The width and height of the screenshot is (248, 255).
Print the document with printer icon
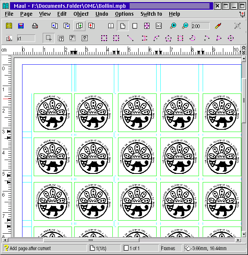[x=35, y=26]
